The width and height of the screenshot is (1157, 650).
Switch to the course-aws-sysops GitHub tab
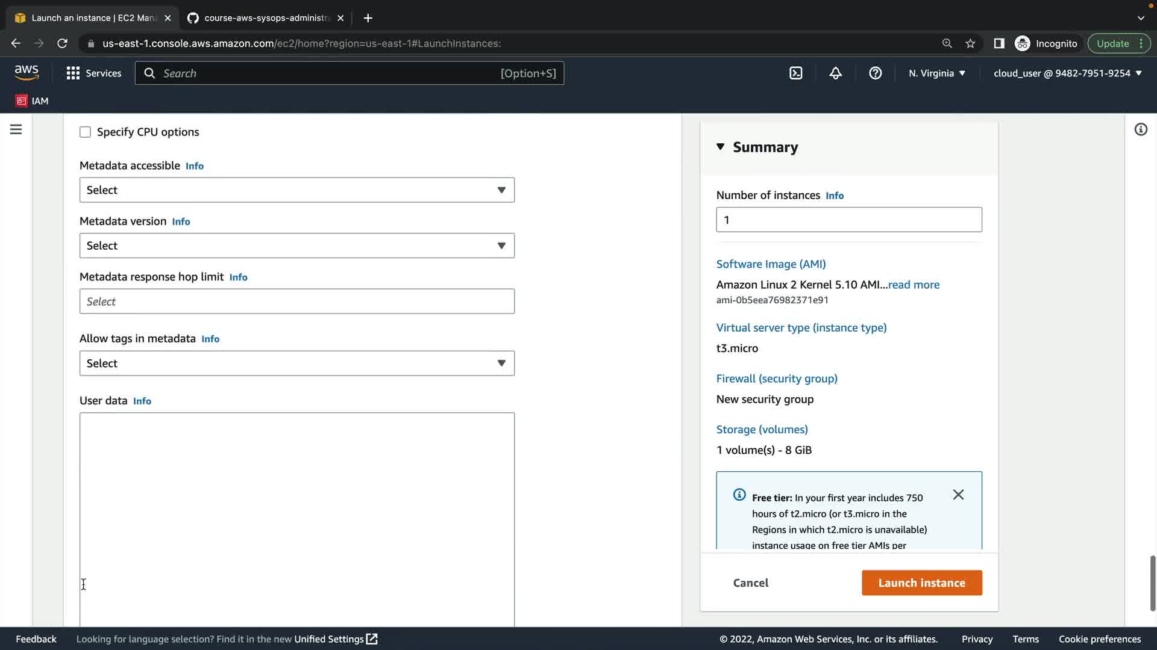click(x=265, y=18)
